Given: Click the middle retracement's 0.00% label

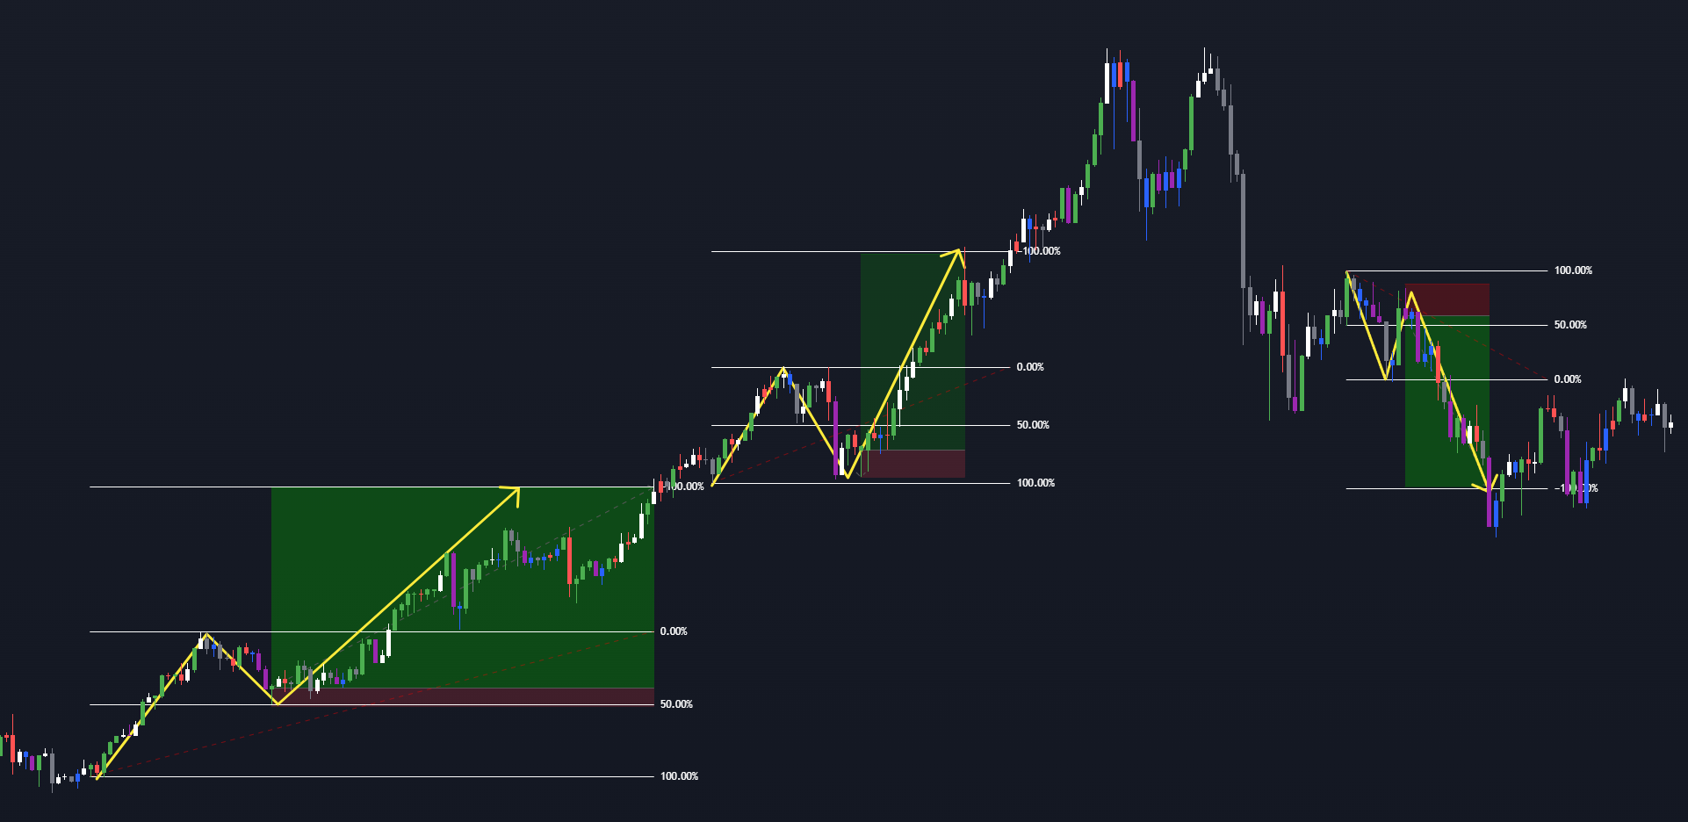Looking at the screenshot, I should (1030, 367).
